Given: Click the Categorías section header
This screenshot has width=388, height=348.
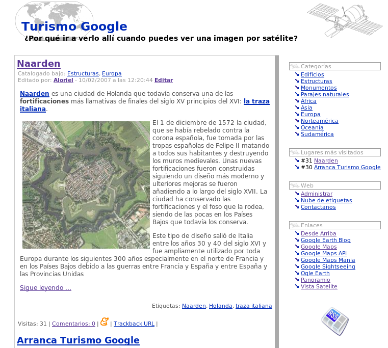Looking at the screenshot, I should [335, 66].
